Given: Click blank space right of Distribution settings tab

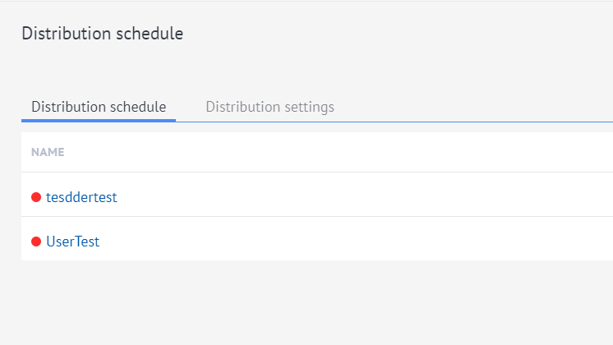Looking at the screenshot, I should tap(477, 107).
